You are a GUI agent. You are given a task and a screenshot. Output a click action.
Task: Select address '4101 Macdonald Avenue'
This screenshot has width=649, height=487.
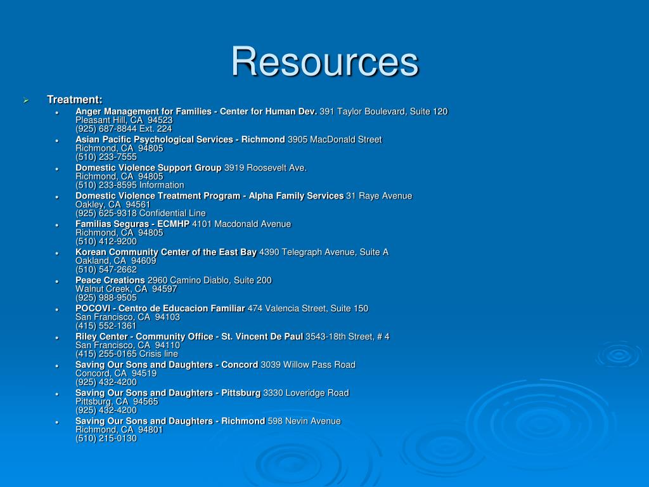pos(241,224)
